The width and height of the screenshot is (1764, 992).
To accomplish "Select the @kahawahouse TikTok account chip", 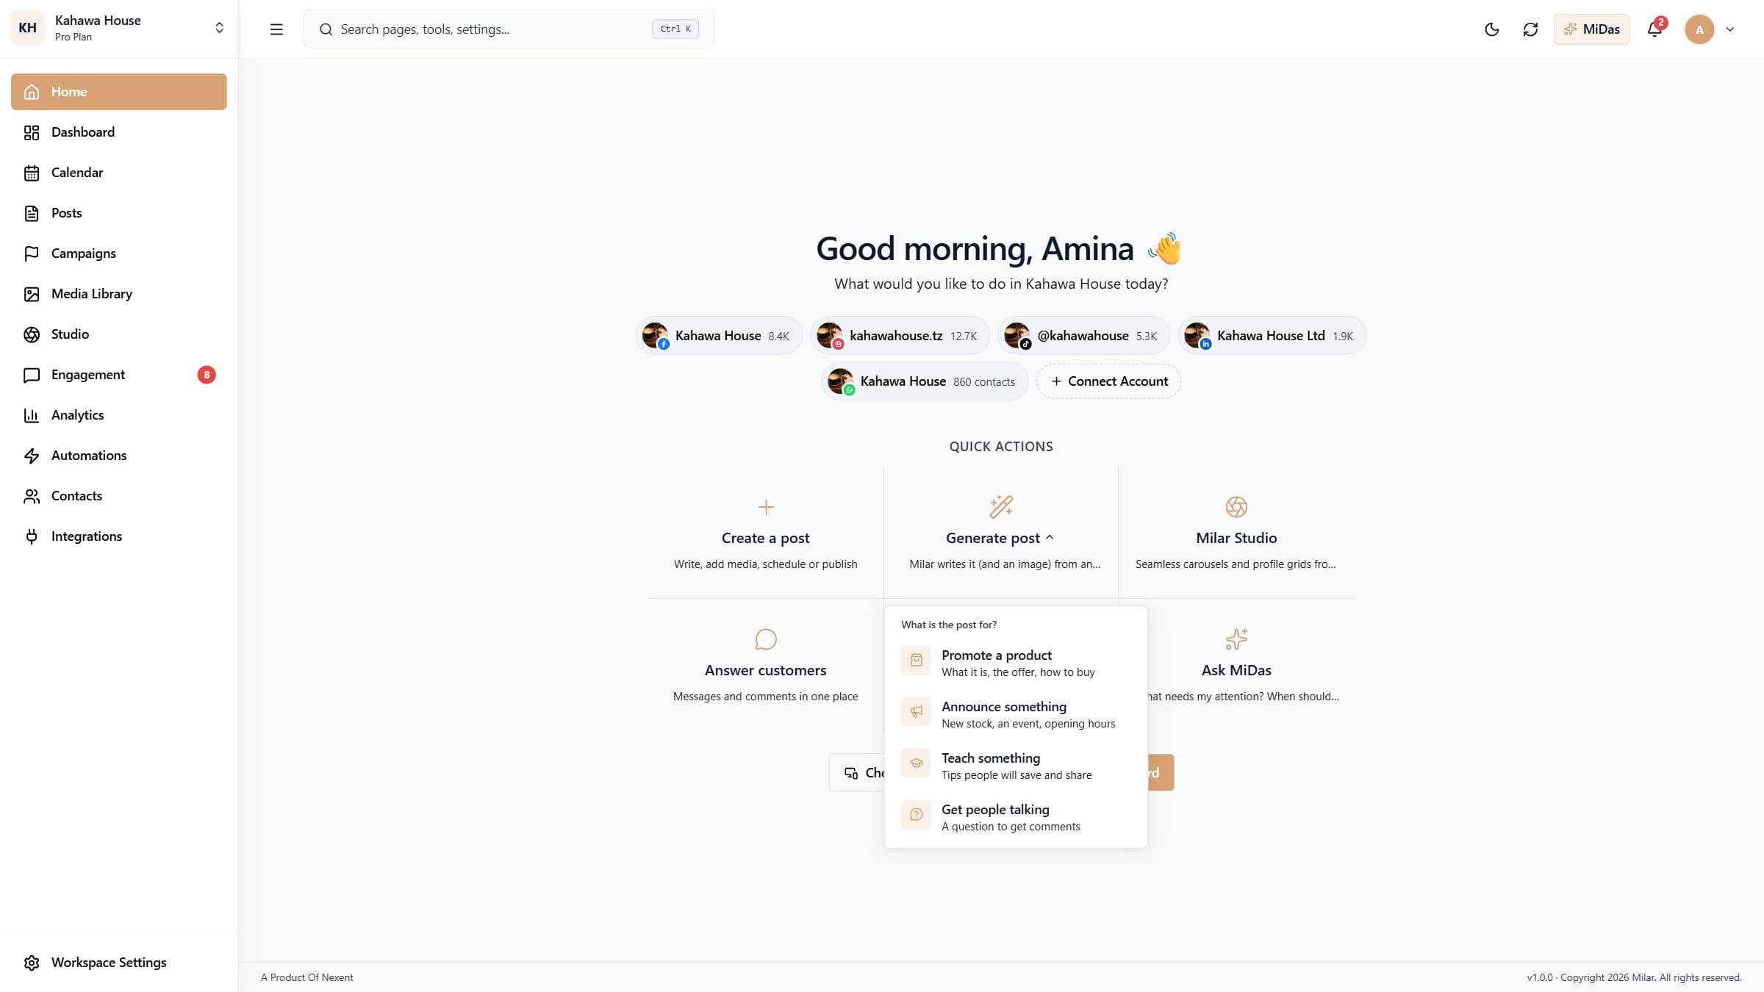I will point(1083,336).
